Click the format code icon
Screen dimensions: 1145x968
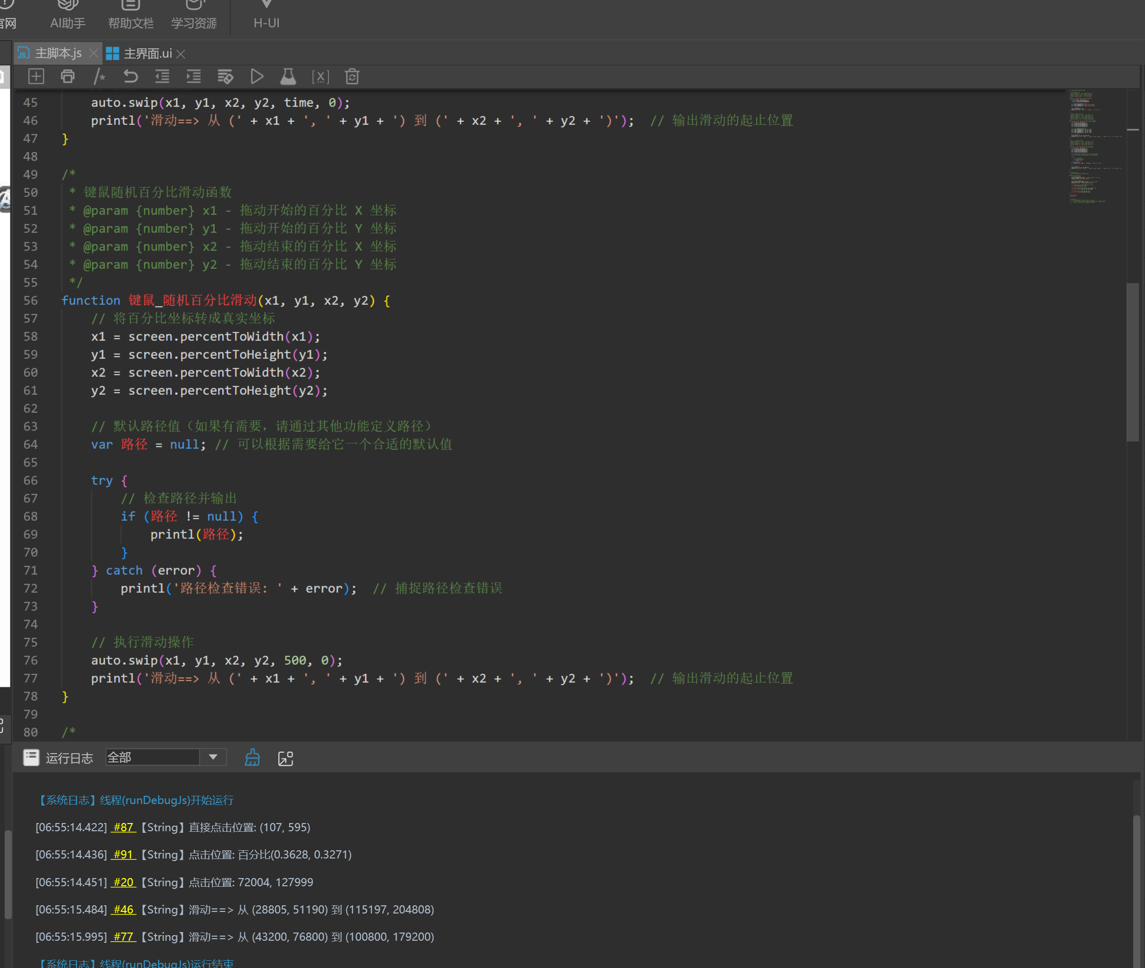[225, 76]
